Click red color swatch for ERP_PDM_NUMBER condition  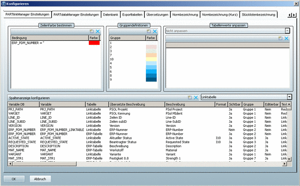(94, 42)
